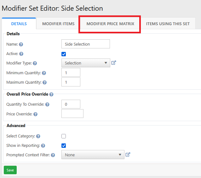201x178 pixels.
Task: Click the green Save button
Action: 10,170
